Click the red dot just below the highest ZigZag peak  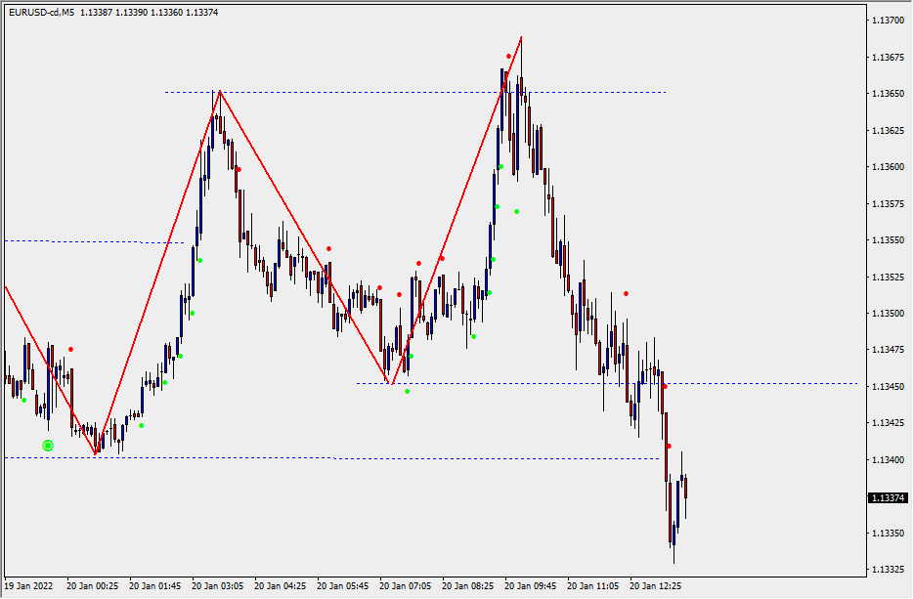pyautogui.click(x=509, y=57)
